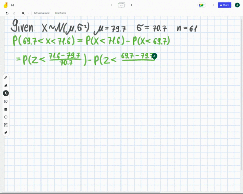Go to the next frame
Viewport: 243px width, 194px height.
(132, 5)
